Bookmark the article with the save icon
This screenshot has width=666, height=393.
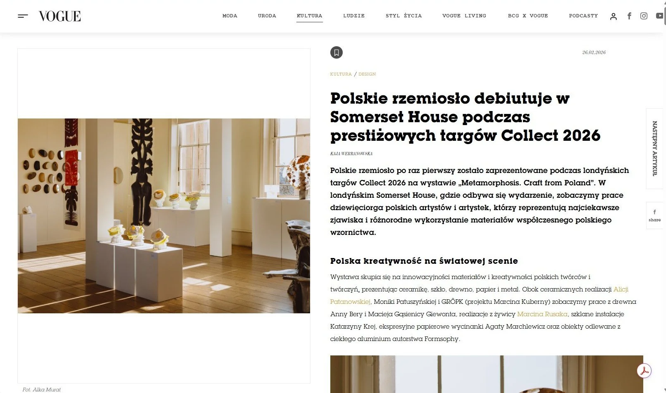point(337,52)
